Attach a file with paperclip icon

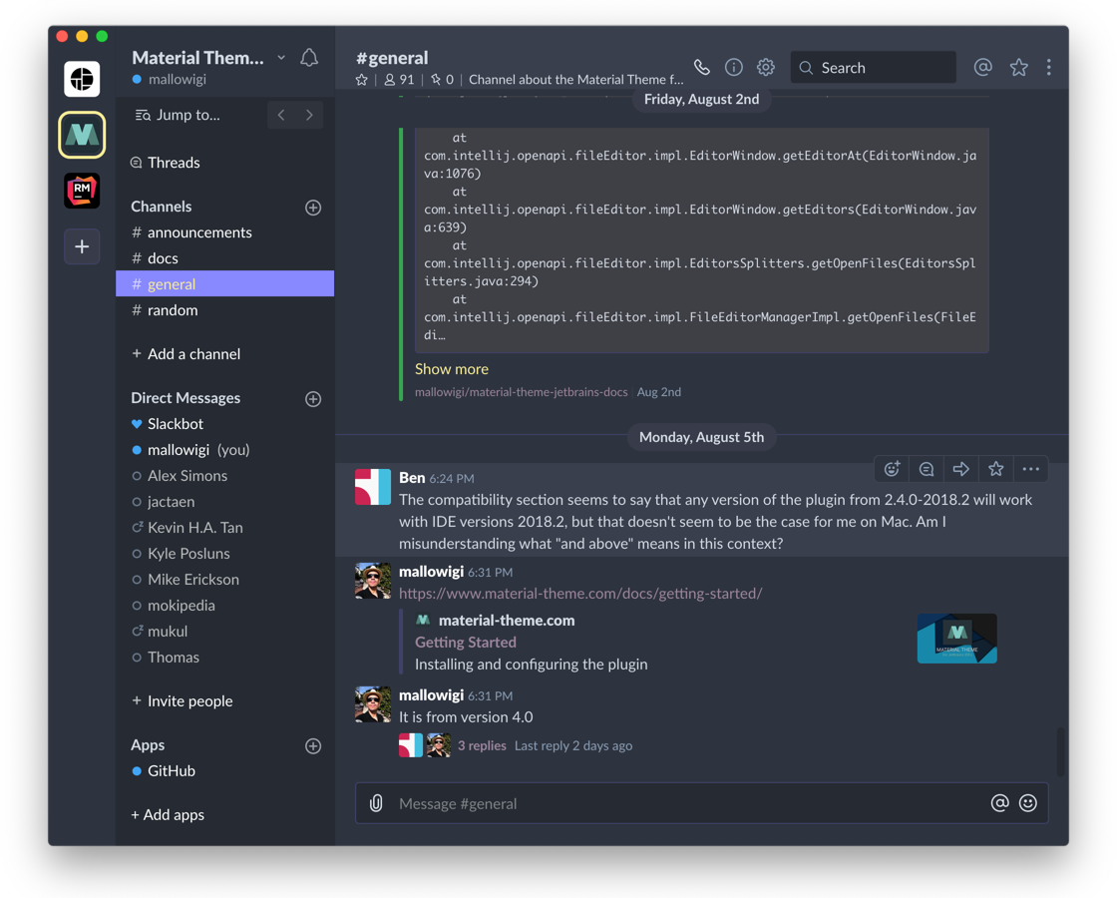376,803
